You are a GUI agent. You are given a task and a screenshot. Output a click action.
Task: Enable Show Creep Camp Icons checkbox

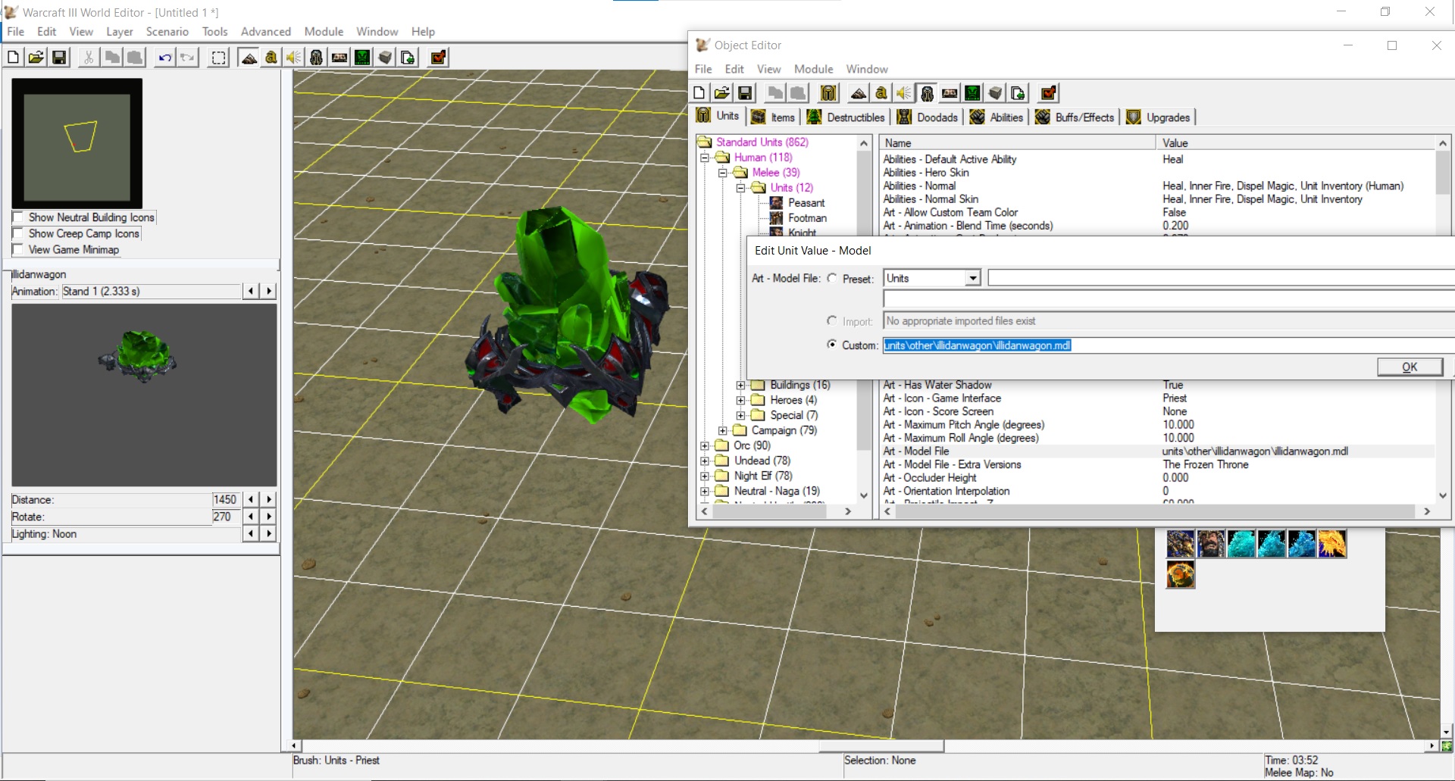click(x=18, y=233)
